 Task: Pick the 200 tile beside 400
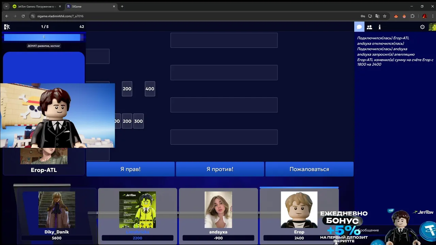tap(127, 89)
